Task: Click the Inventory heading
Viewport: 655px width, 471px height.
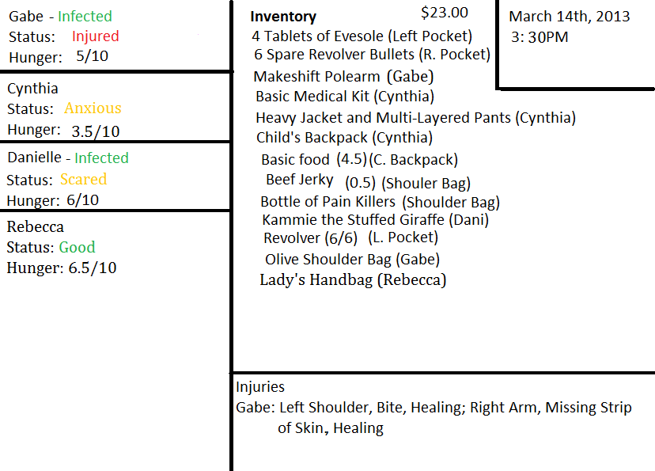Action: (x=283, y=17)
